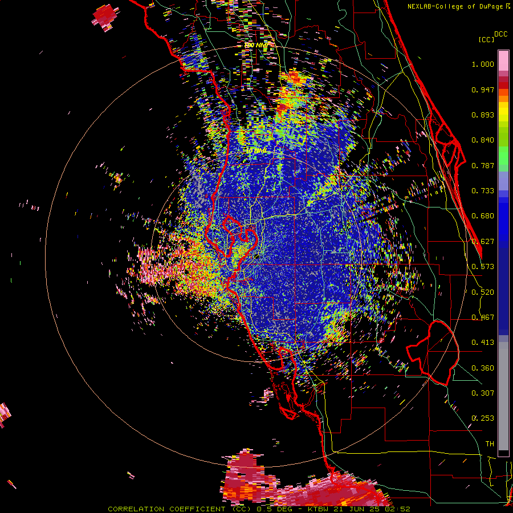Click the 0.787 legend value
Image resolution: width=513 pixels, height=513 pixels.
483,165
